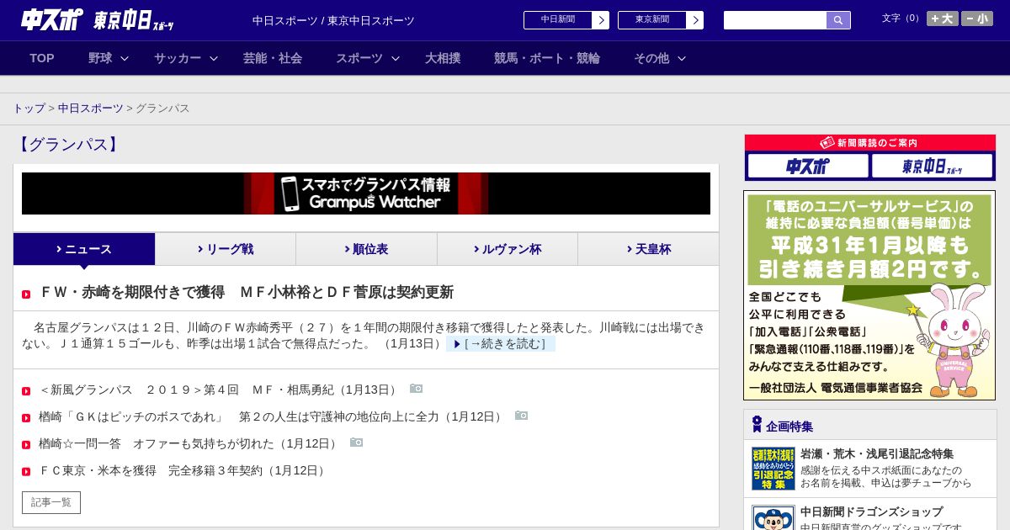The image size is (1010, 530).
Task: Open the ユニバーサルサービス advertisement banner
Action: pos(869,295)
